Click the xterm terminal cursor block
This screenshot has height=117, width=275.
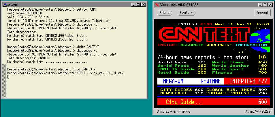tap(8, 76)
